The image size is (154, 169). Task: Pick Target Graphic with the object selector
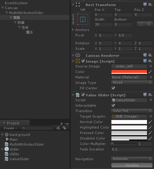(x=151, y=116)
